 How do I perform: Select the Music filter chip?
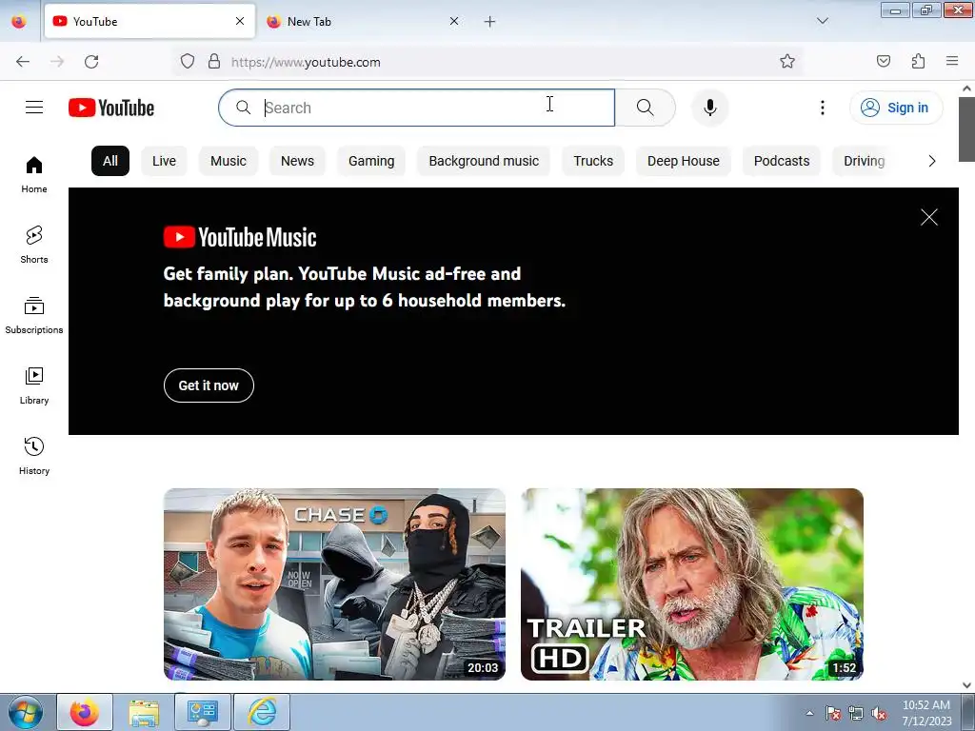pos(229,161)
